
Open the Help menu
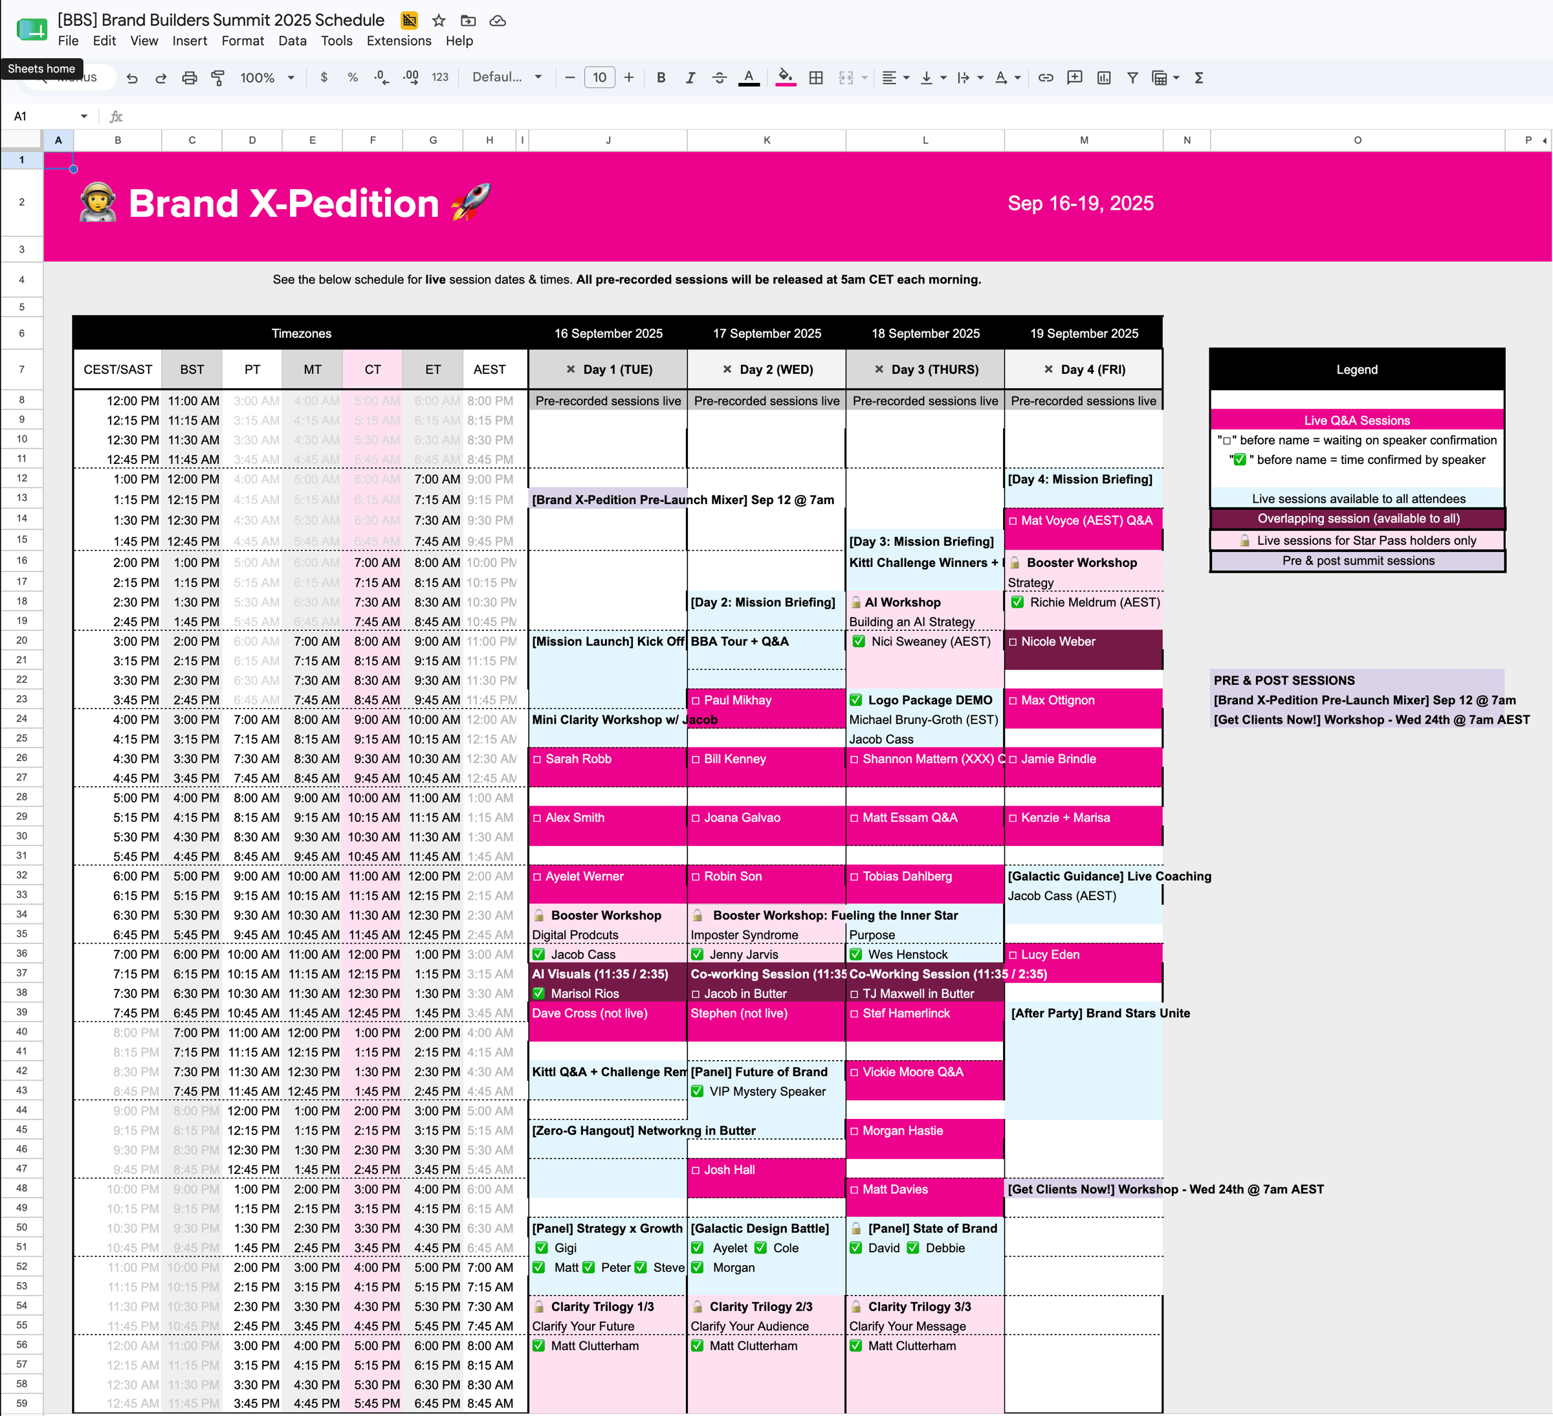click(x=459, y=41)
